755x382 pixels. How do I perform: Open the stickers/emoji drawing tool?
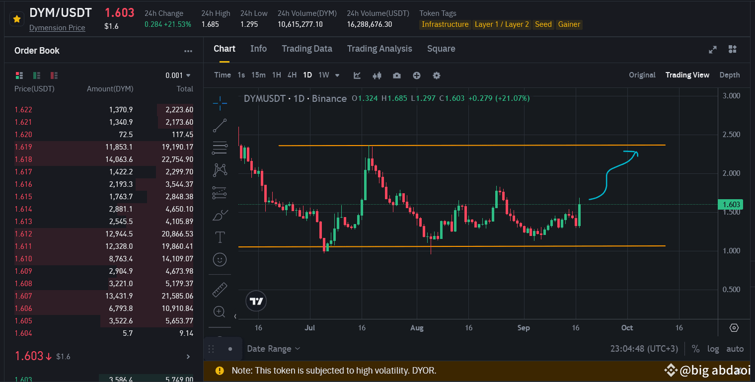pos(220,259)
